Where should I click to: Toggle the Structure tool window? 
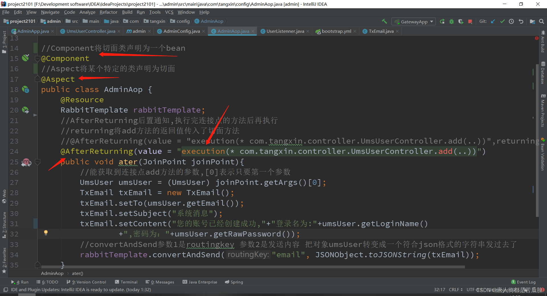pyautogui.click(x=4, y=225)
